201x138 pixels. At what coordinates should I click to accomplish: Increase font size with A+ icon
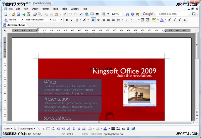169,20
